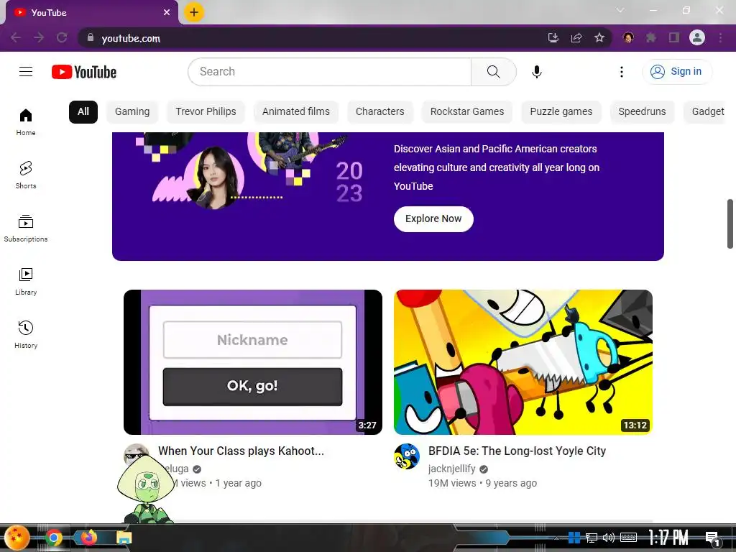Click the page vertical scrollbar thumb
Viewport: 736px width, 552px height.
[730, 224]
